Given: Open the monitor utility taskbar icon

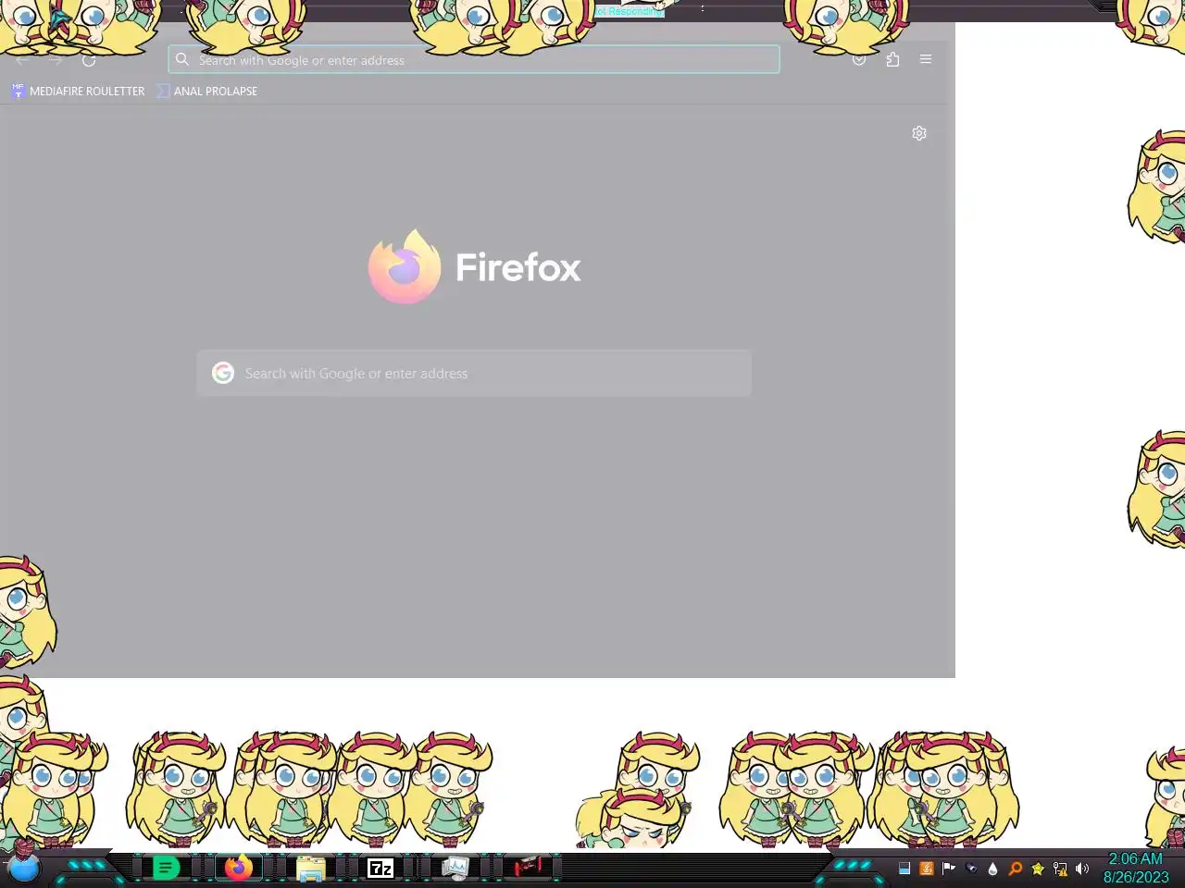Looking at the screenshot, I should tap(455, 868).
